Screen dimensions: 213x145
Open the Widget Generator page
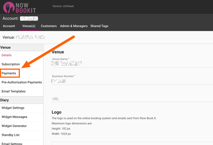point(14,126)
